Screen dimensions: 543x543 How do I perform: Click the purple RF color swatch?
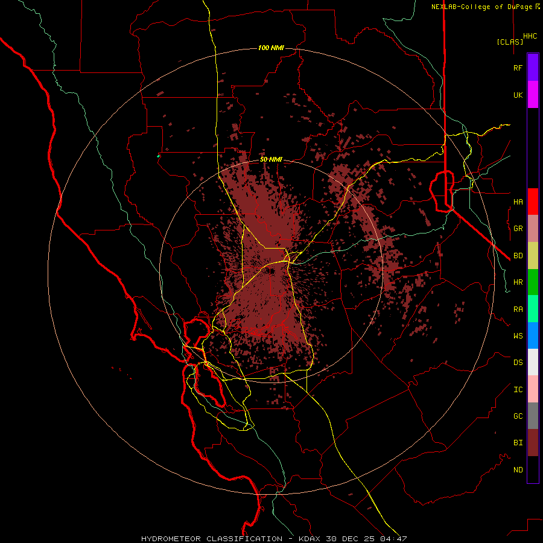click(x=533, y=68)
